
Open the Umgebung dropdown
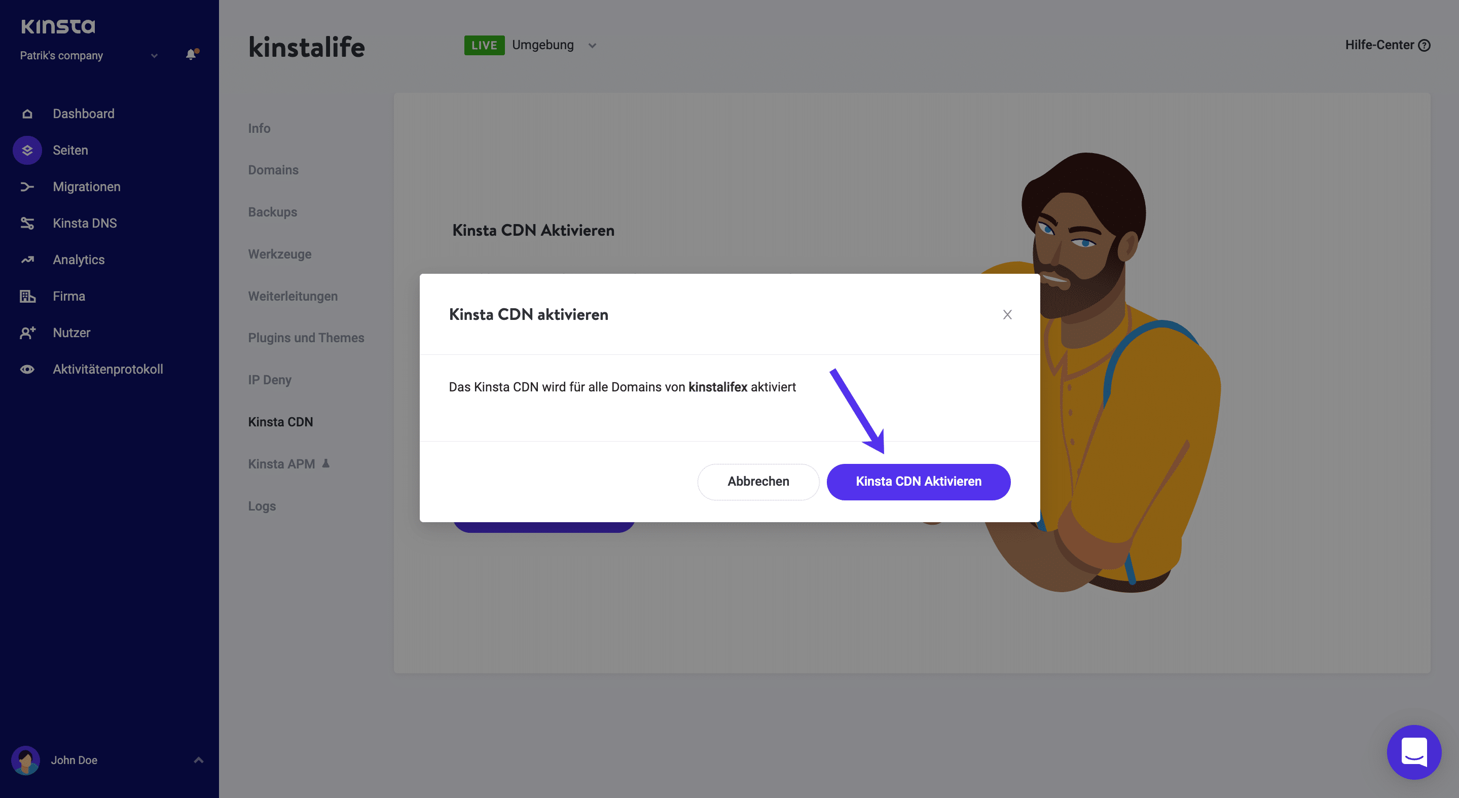[593, 45]
